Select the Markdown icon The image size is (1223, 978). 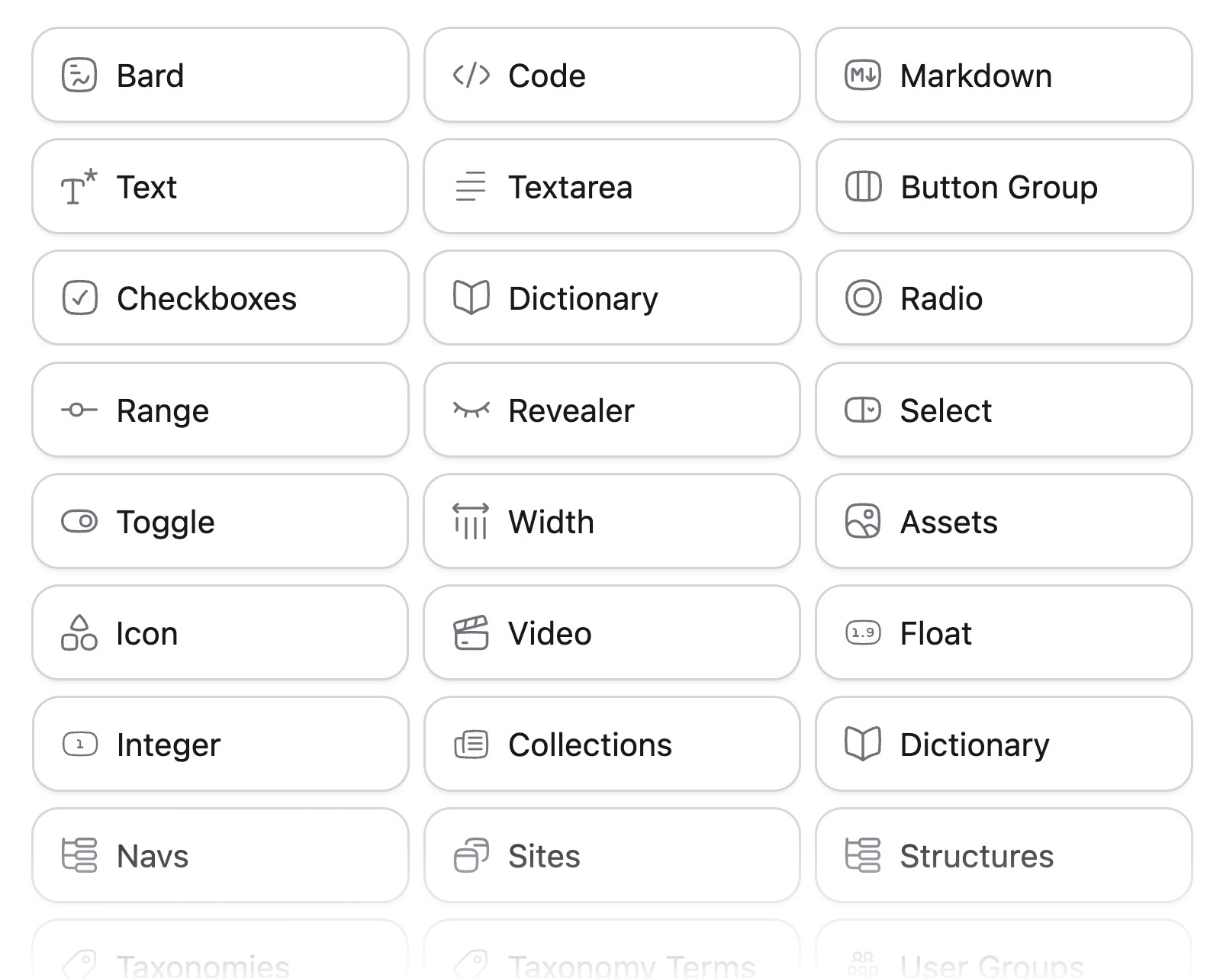pyautogui.click(x=862, y=75)
